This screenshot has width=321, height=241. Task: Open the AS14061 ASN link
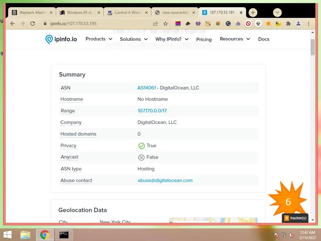(x=147, y=88)
